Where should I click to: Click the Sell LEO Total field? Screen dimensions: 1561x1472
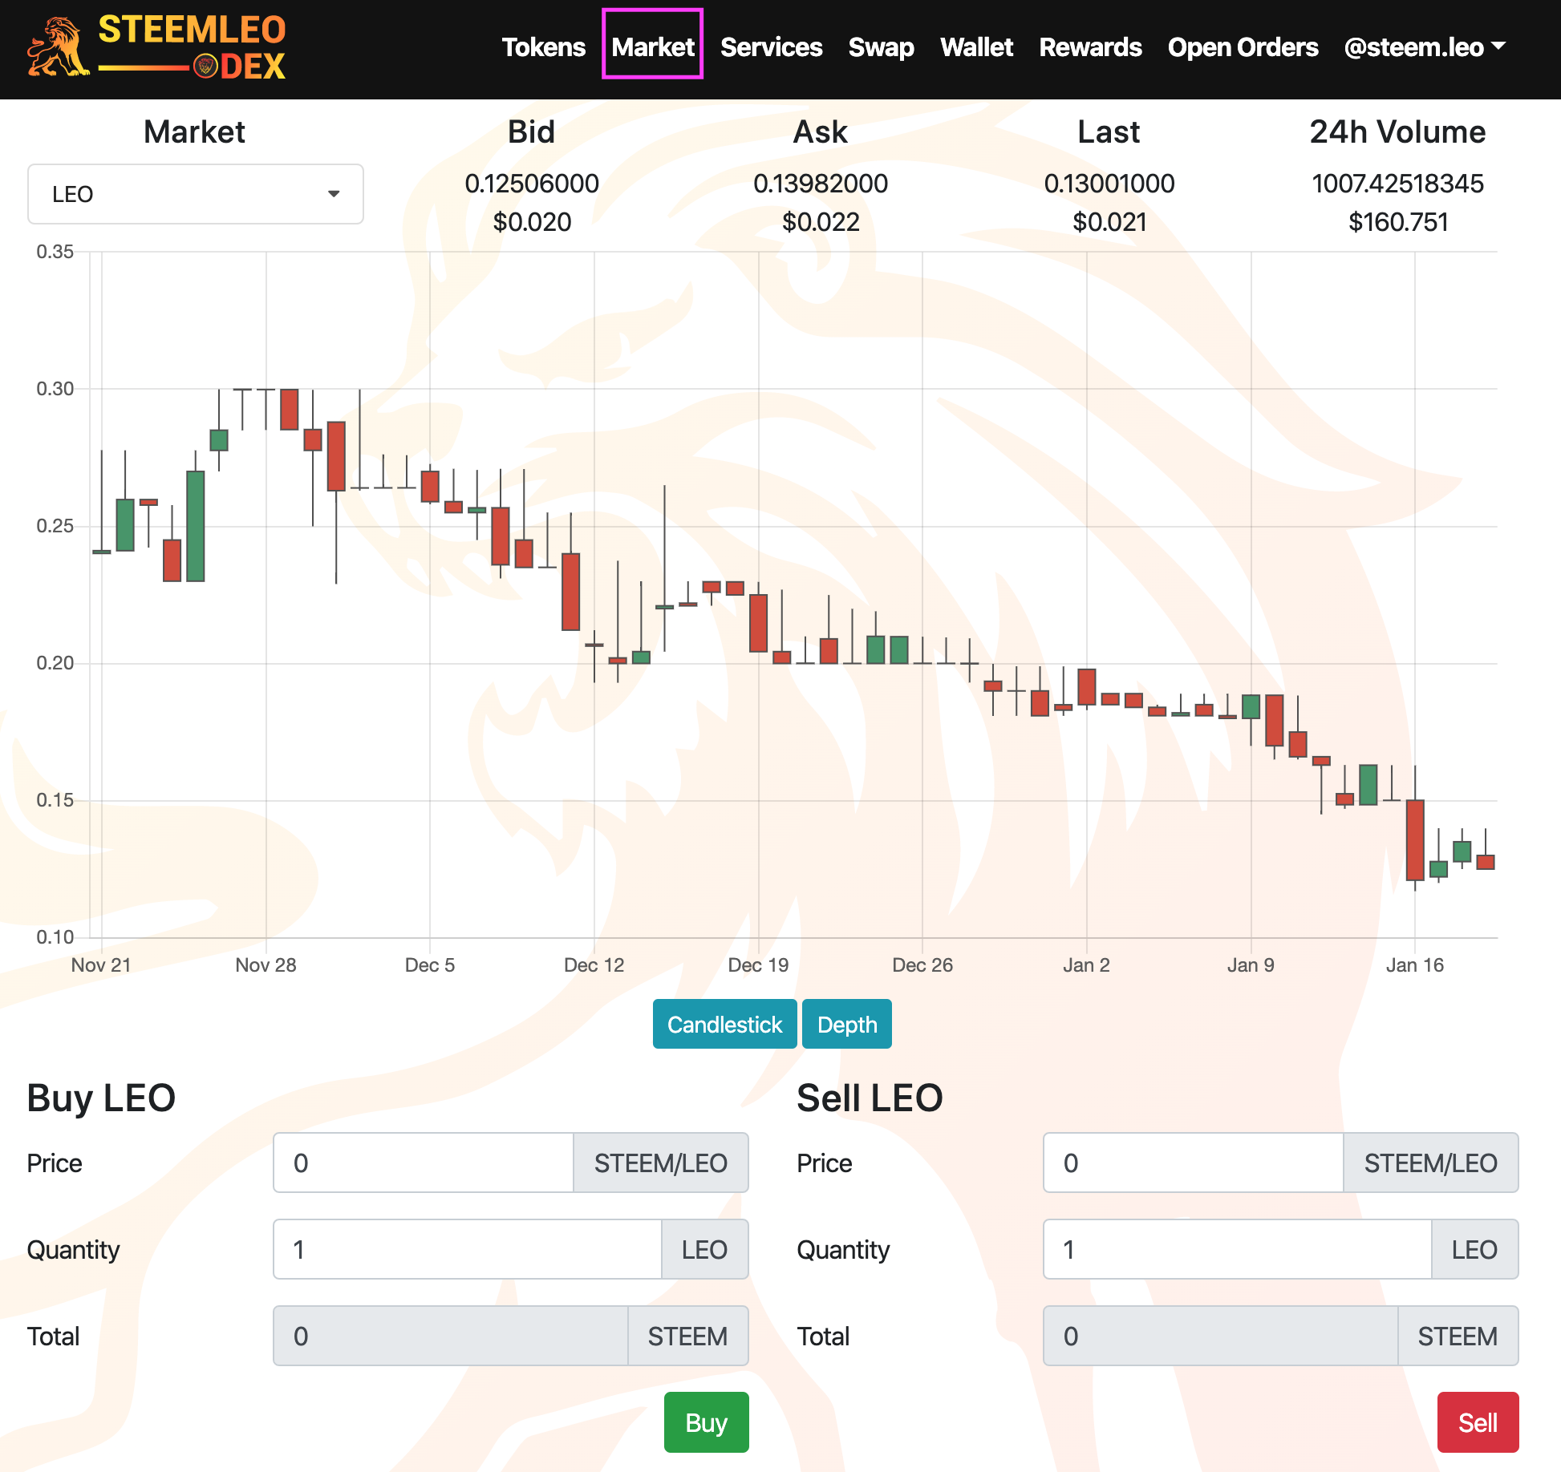(x=1221, y=1336)
